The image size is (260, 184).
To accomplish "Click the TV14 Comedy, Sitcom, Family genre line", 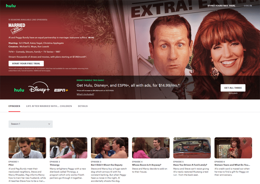I will point(34,52).
